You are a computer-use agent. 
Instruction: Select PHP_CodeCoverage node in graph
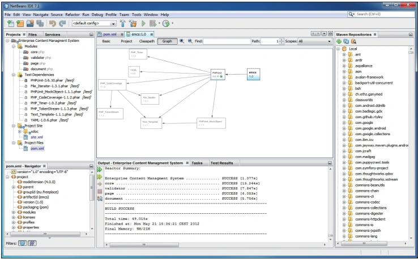click(112, 85)
